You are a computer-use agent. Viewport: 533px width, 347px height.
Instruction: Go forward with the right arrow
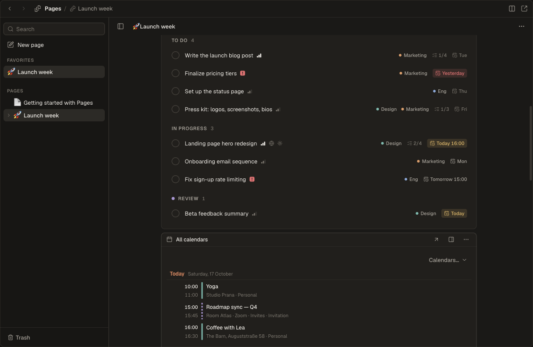click(24, 8)
